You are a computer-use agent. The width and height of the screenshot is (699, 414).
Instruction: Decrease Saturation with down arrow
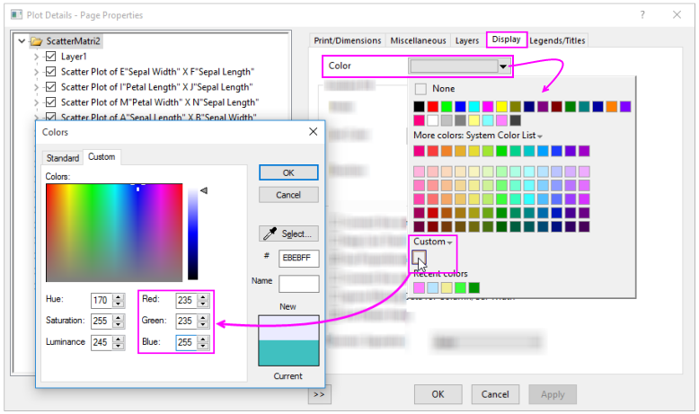[x=118, y=324]
